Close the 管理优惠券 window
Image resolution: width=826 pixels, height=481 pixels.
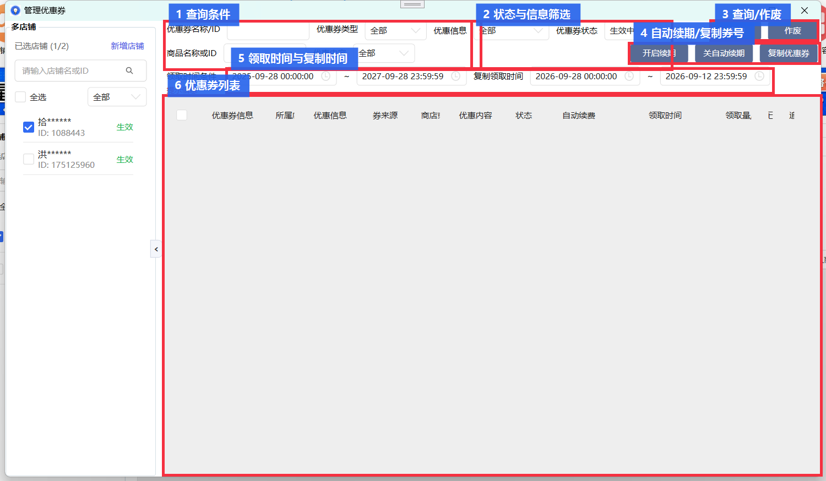point(805,10)
